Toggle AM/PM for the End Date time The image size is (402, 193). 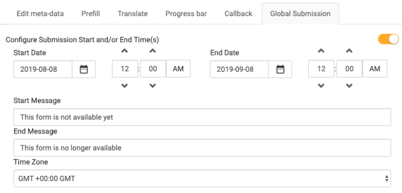[x=375, y=69]
